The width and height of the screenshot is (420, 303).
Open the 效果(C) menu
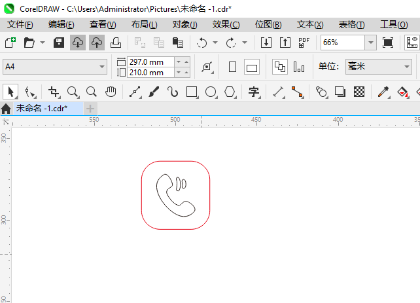pyautogui.click(x=226, y=25)
